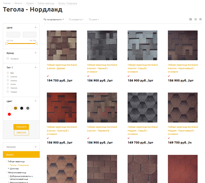Select the Аляска type radio option
Screen dimensions: 205x183
8,80
